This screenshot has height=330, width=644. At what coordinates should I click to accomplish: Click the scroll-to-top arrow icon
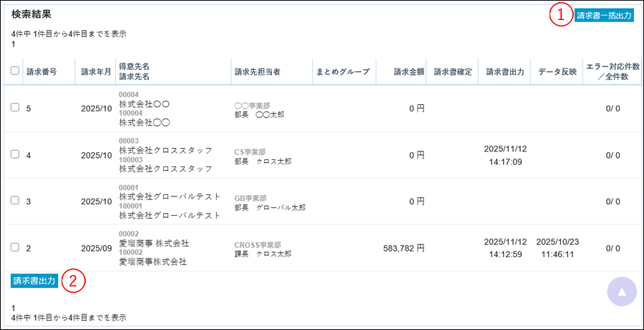[622, 292]
